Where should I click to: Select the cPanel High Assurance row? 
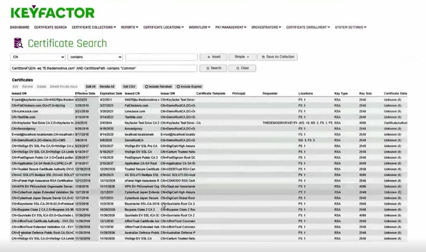tap(209, 181)
